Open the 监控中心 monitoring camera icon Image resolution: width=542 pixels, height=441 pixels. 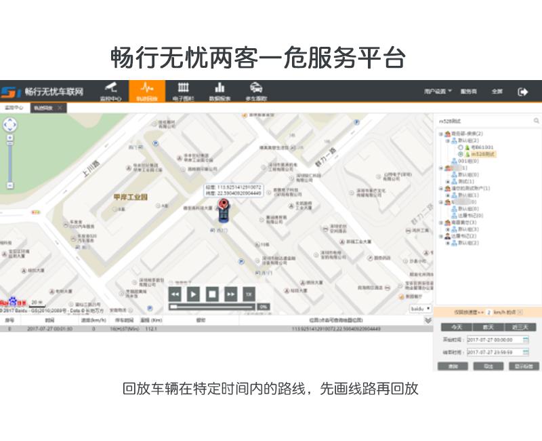[x=110, y=89]
